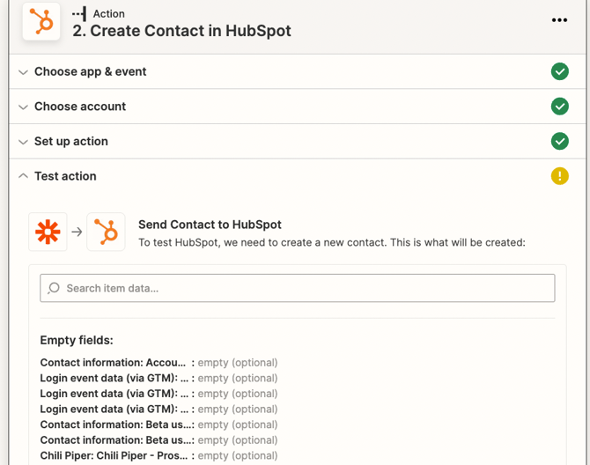Click yellow warning icon beside Test action

tap(559, 176)
